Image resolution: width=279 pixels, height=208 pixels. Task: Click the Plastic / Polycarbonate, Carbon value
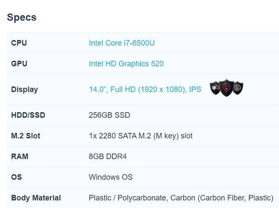(x=181, y=198)
